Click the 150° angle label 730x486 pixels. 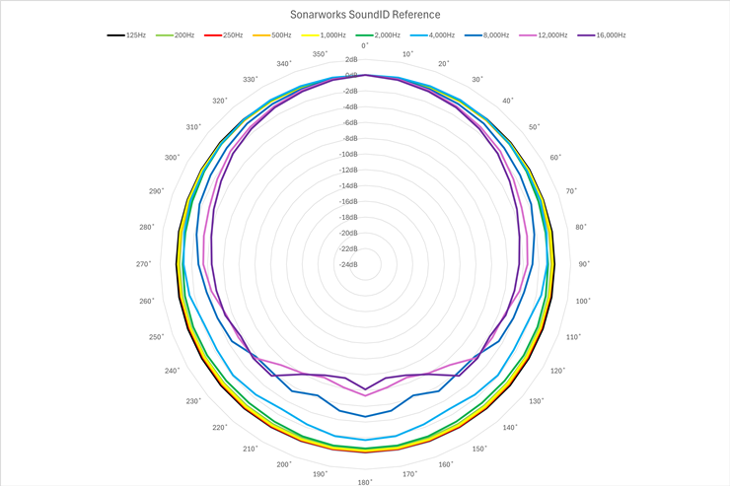479,449
